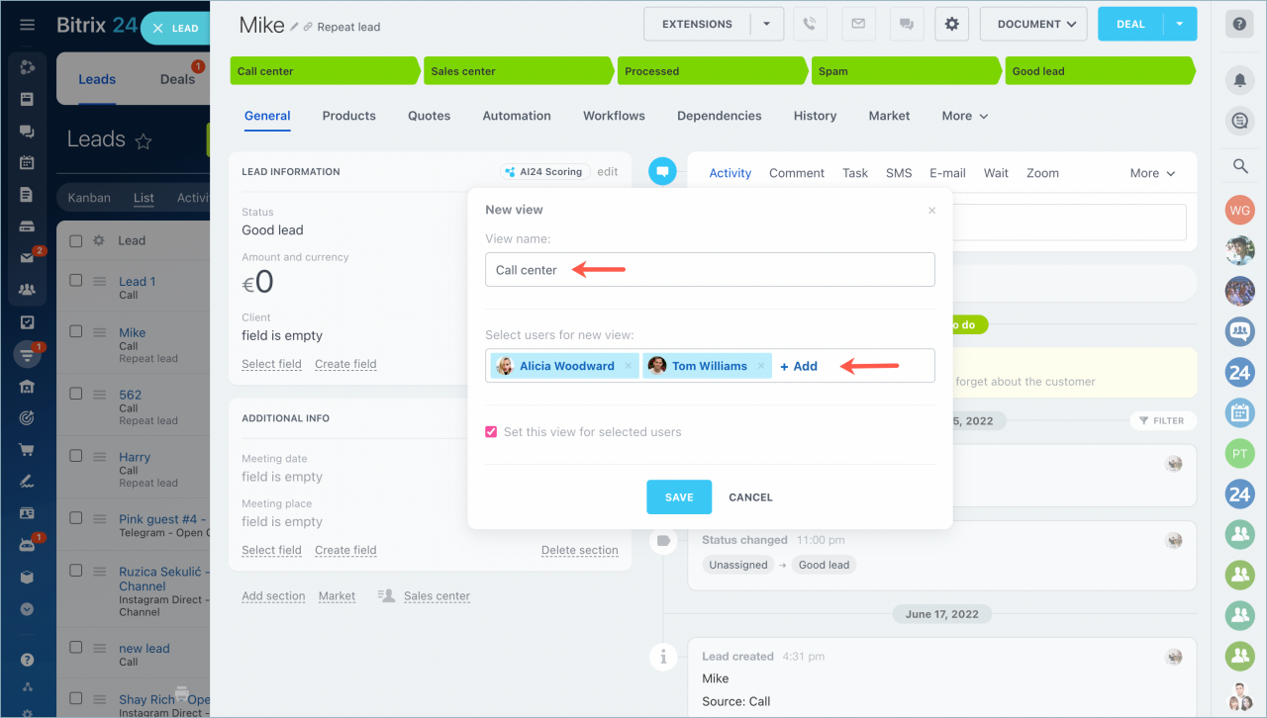
Task: Open the Automation tab
Action: pos(517,116)
